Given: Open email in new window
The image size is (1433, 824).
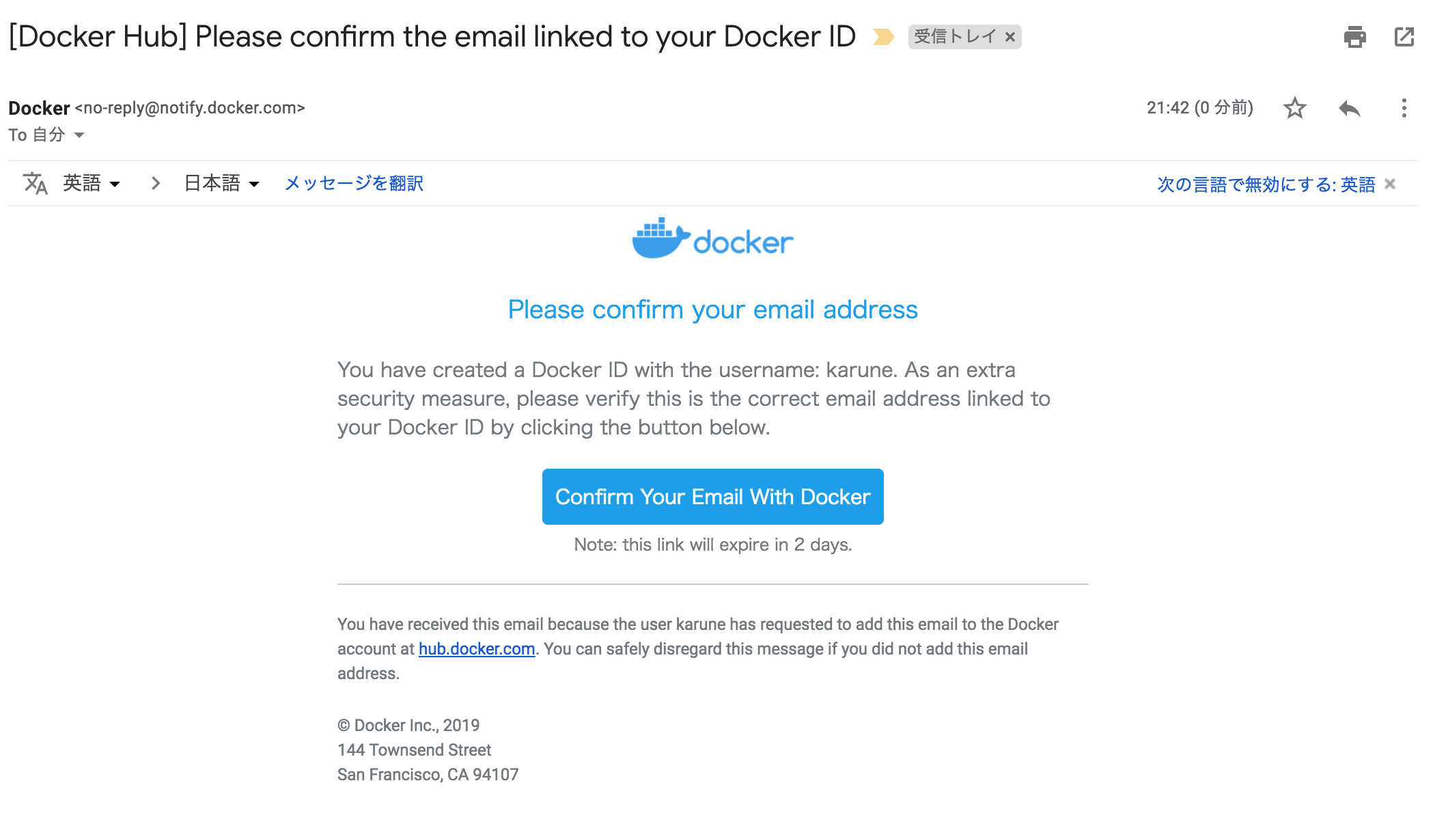Looking at the screenshot, I should 1404,37.
